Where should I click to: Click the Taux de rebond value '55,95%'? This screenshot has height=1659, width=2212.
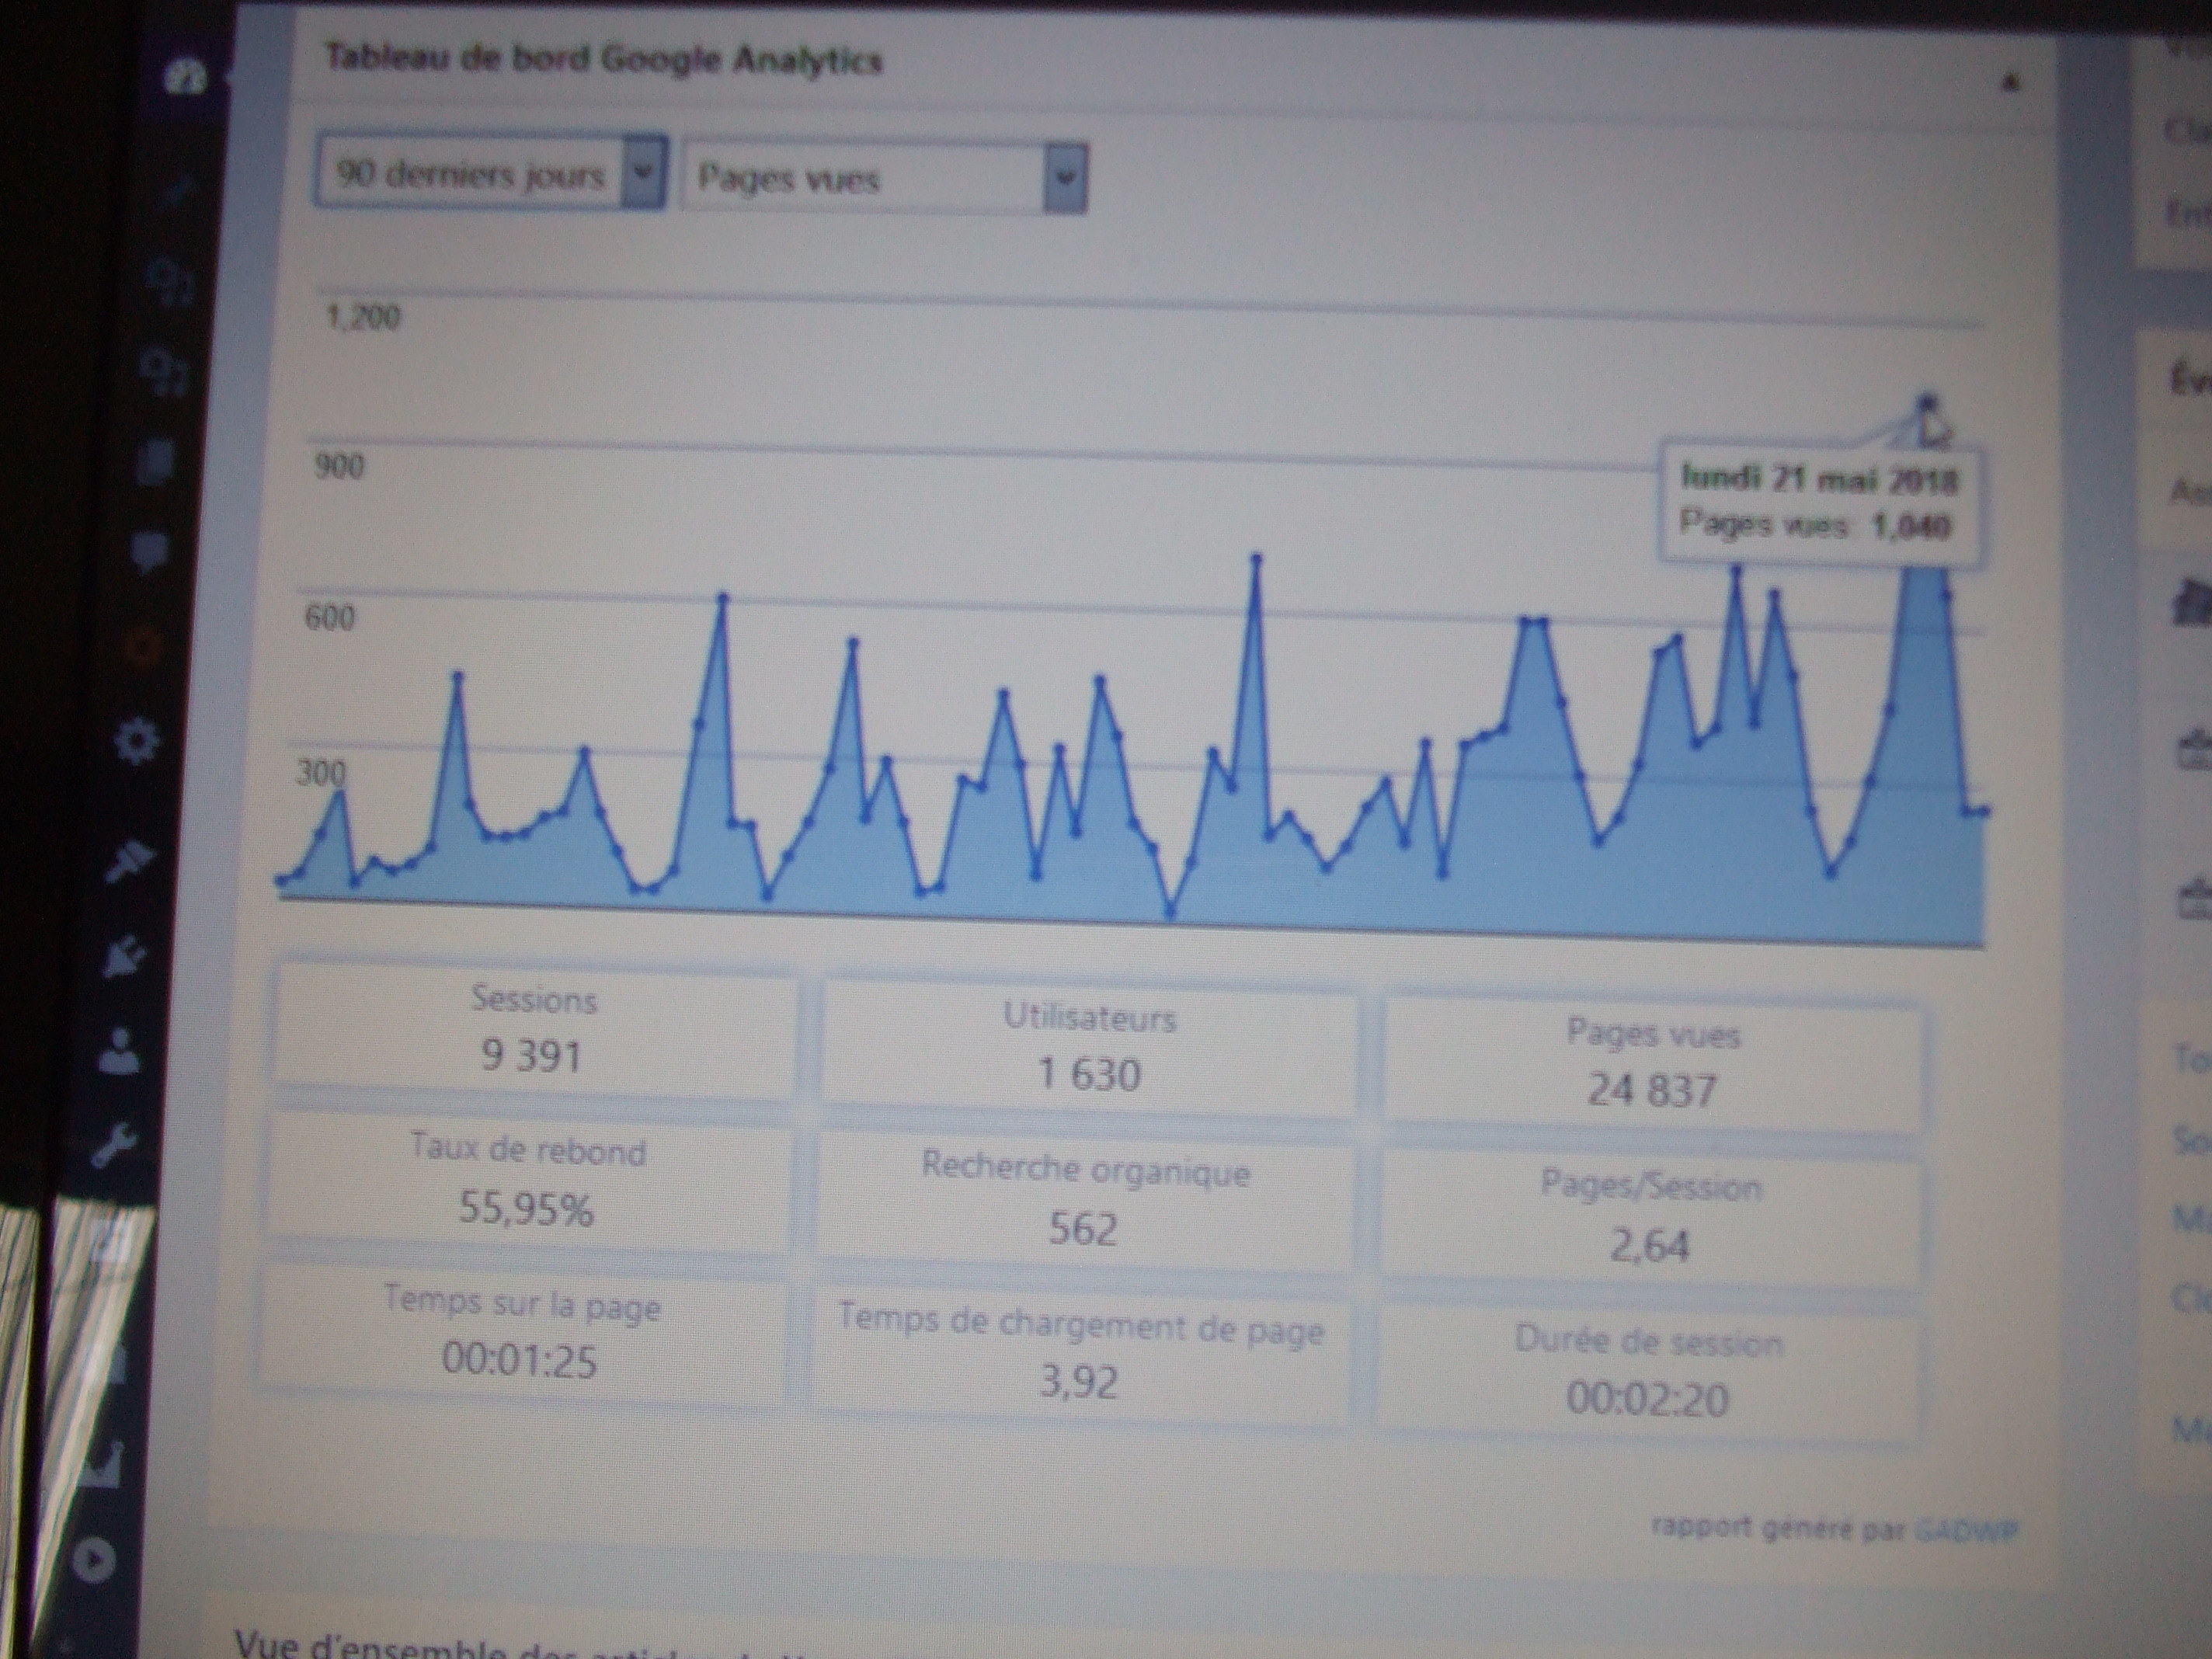(x=526, y=1209)
